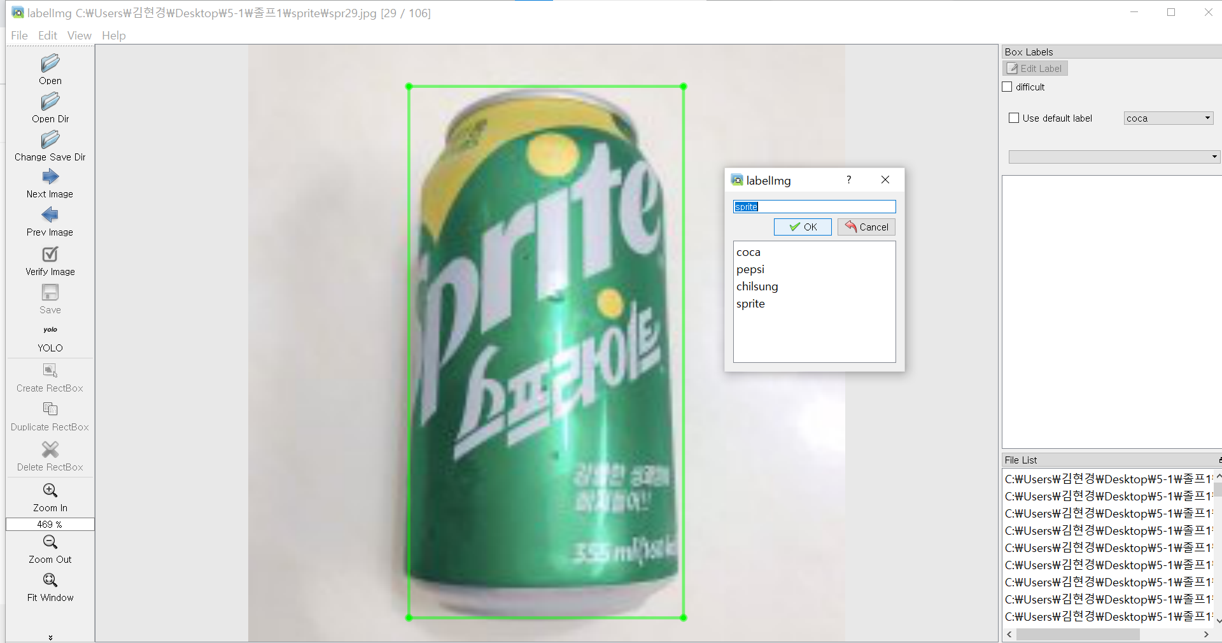The height and width of the screenshot is (643, 1222).
Task: Click the Save disk icon
Action: 50,292
